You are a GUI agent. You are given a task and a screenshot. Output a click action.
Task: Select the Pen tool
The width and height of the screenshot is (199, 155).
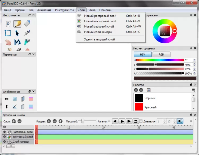point(27,33)
